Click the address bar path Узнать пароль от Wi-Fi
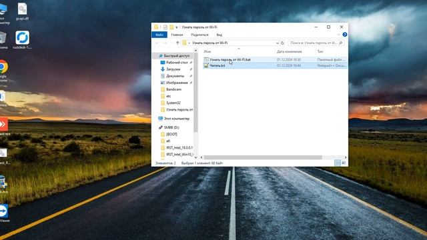 [209, 43]
